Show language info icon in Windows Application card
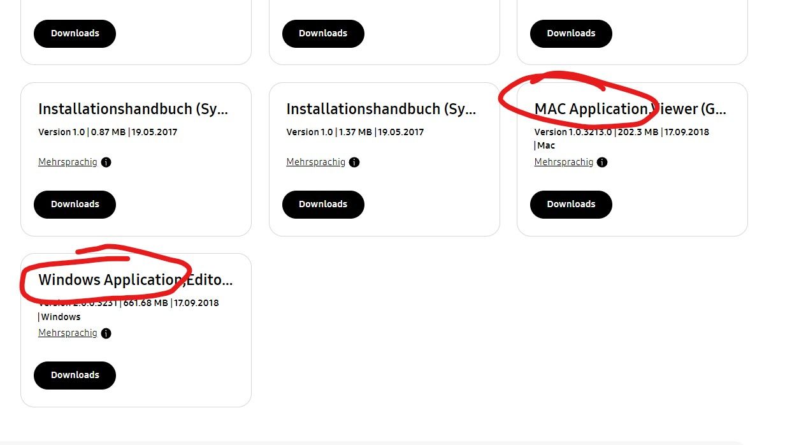This screenshot has width=785, height=445. [x=106, y=333]
